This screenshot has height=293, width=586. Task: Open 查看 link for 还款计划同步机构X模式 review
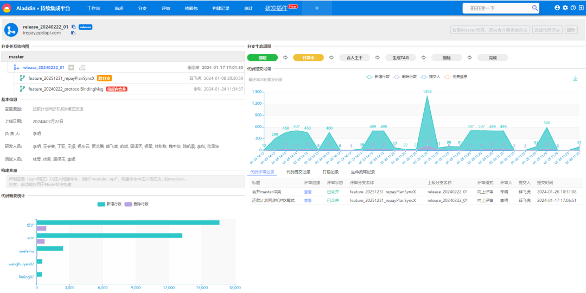(x=308, y=201)
